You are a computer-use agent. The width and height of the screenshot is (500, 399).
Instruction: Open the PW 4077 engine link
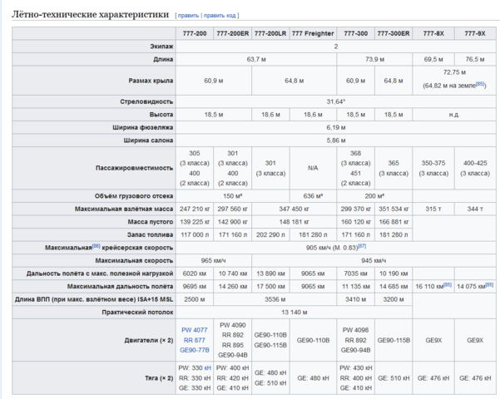tap(195, 330)
